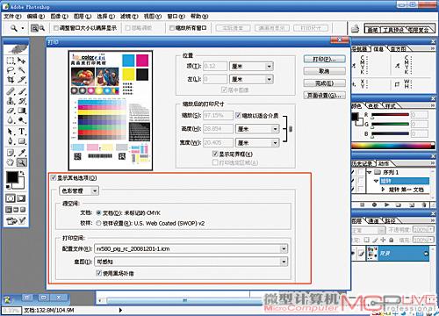Screen dimensions: 439x316
Task: Expand the 旋转 第一 文档 step
Action: [383, 190]
